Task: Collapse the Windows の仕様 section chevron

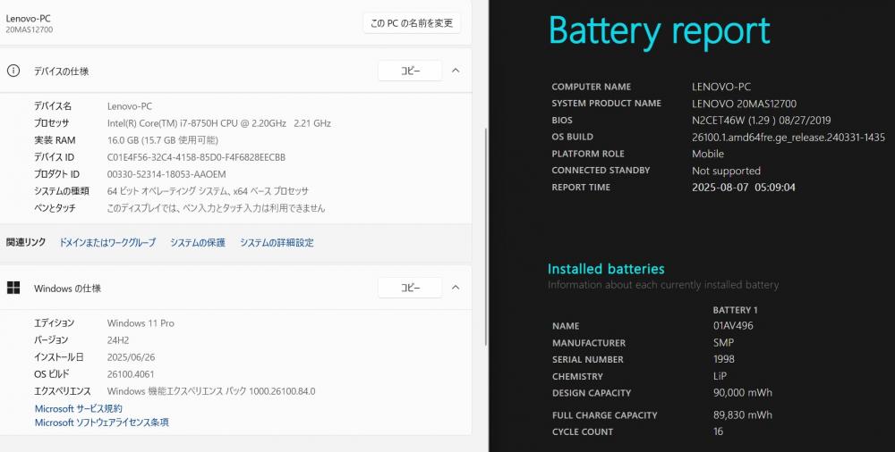Action: pos(456,288)
